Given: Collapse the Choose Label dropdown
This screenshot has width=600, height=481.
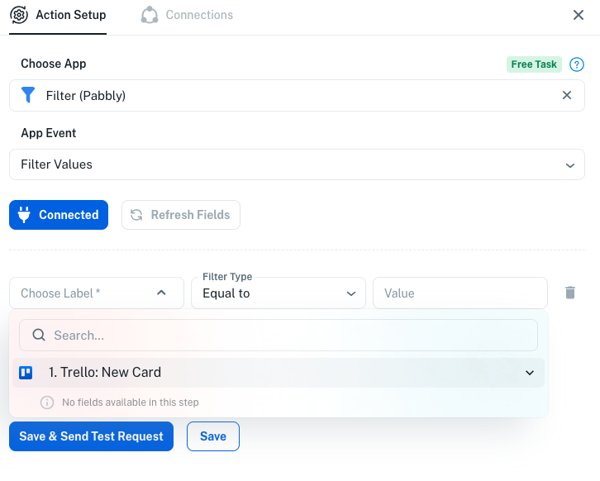Looking at the screenshot, I should pos(161,293).
